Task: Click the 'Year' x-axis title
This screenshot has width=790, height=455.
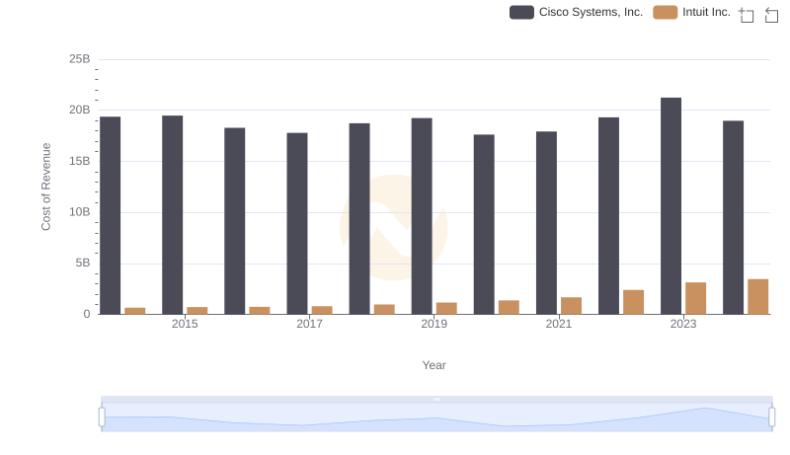Action: coord(434,365)
